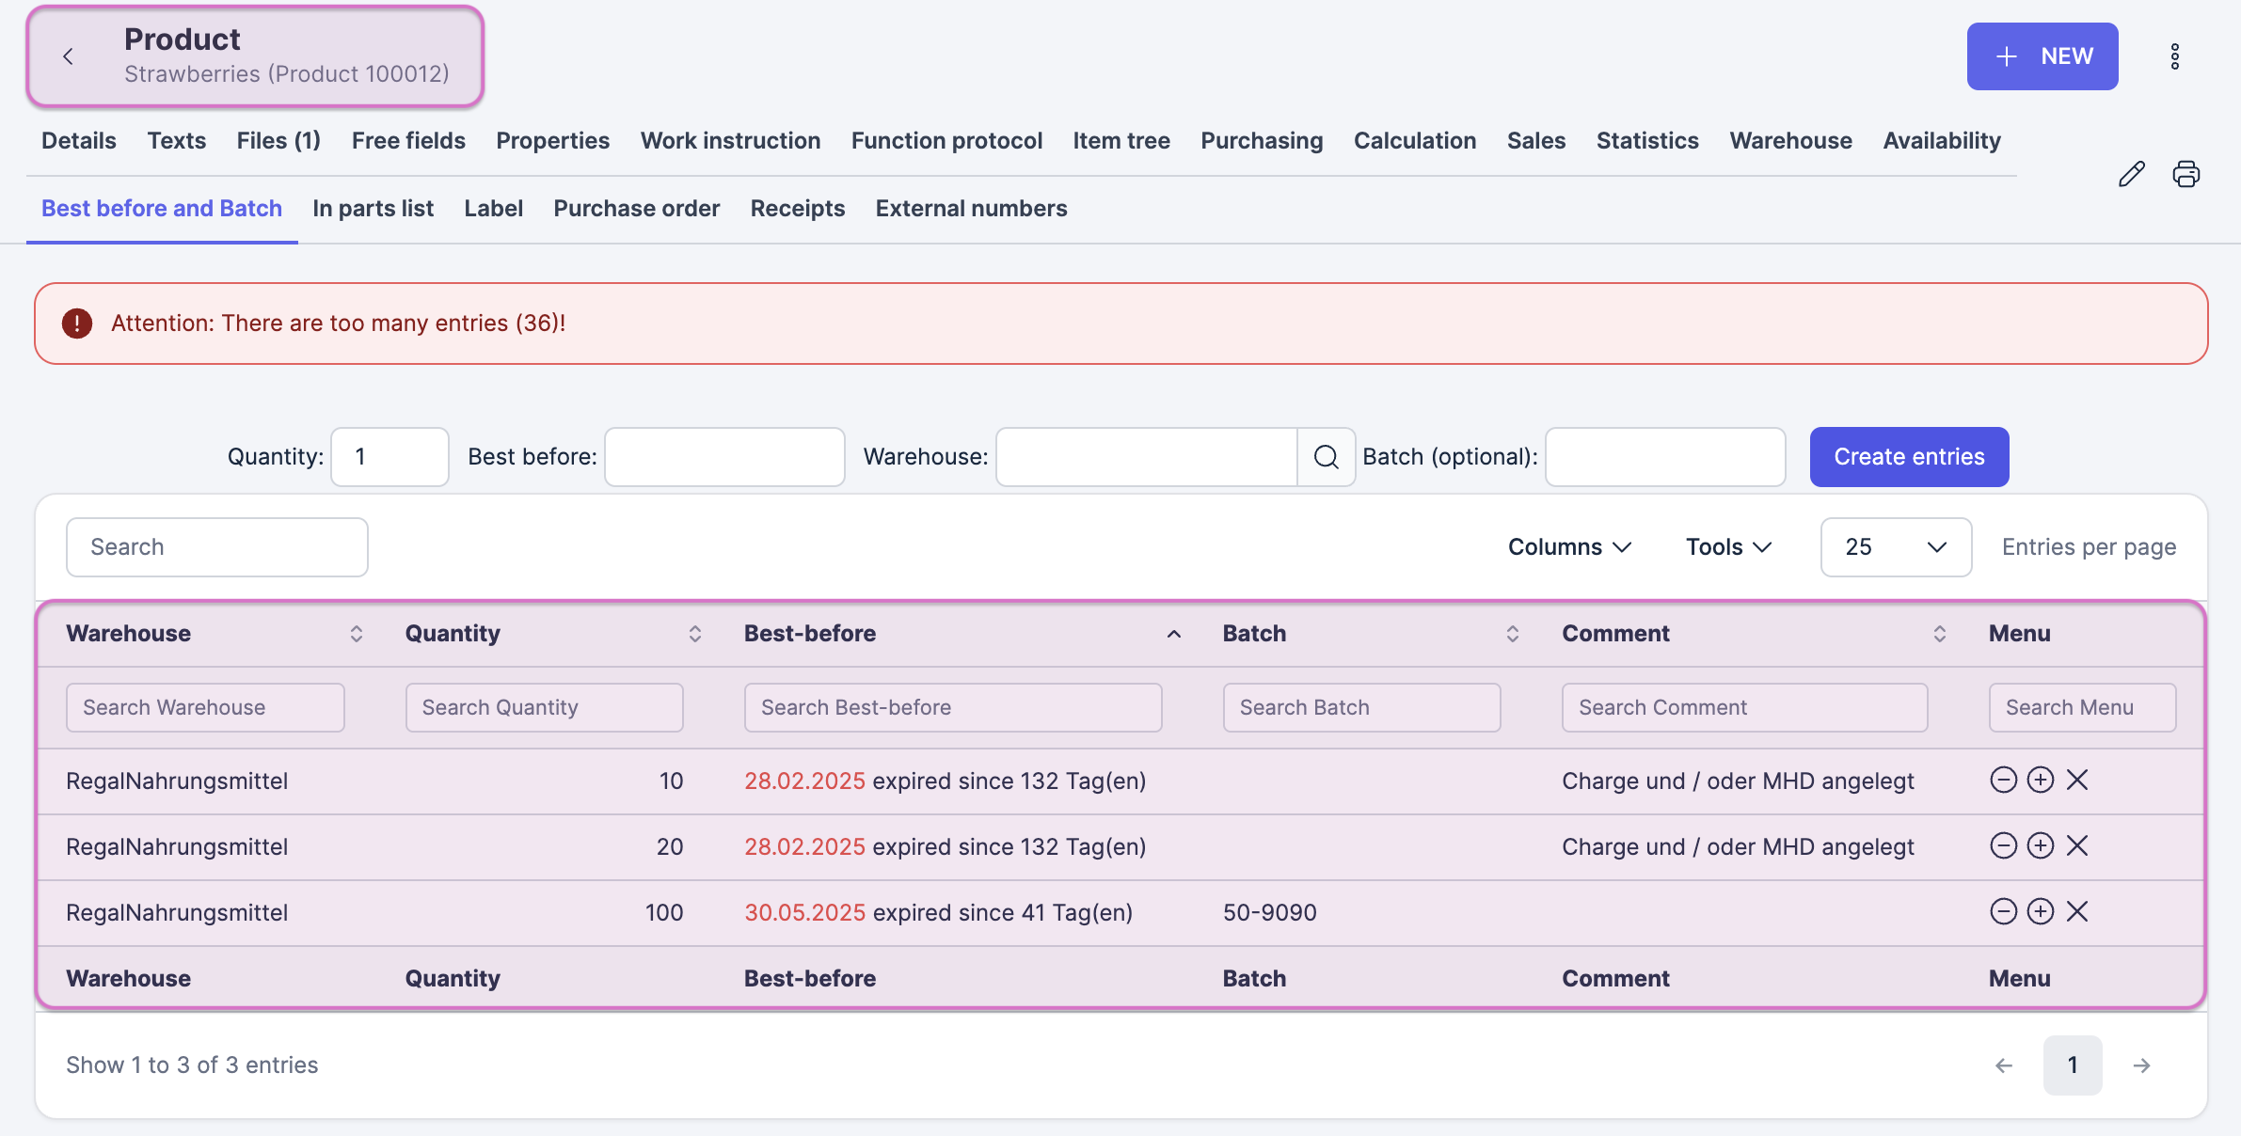
Task: Expand the Tools dropdown
Action: [x=1728, y=547]
